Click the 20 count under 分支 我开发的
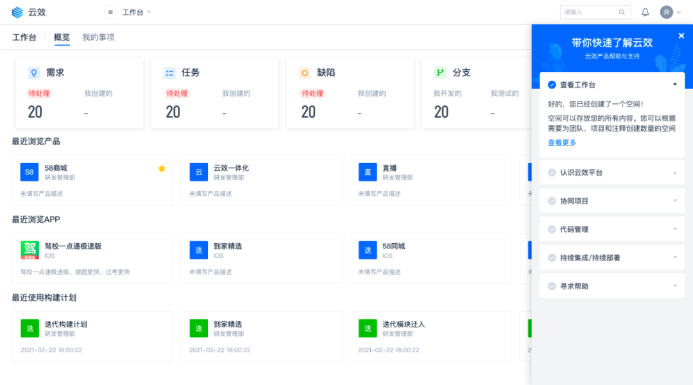 (x=441, y=112)
